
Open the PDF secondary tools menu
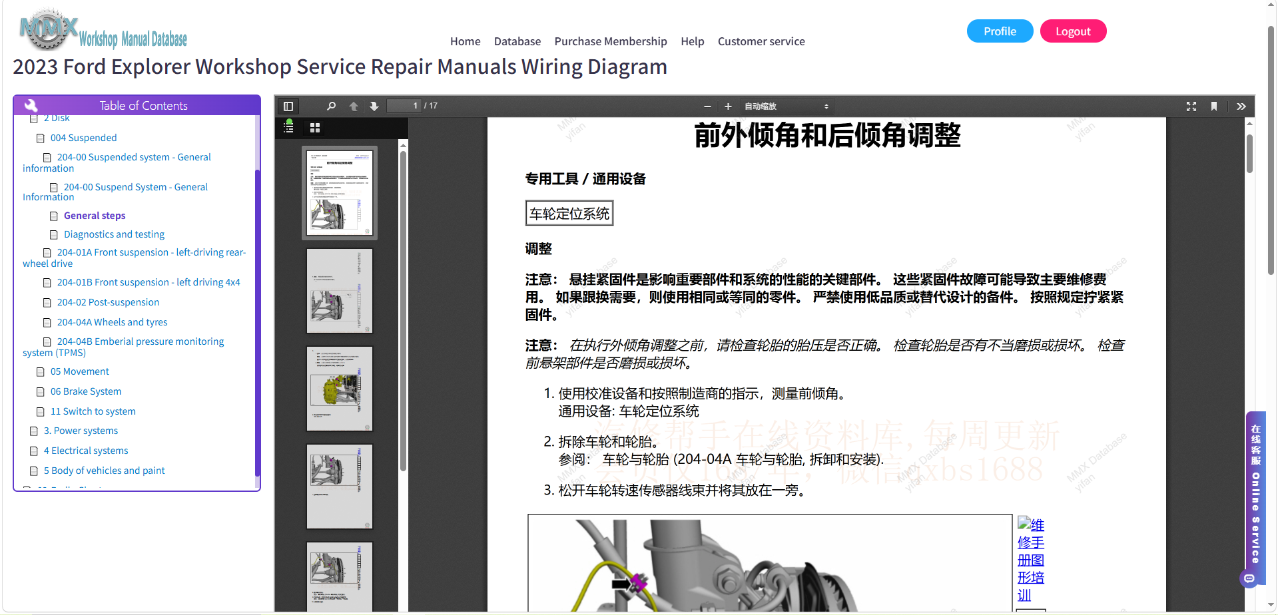(x=1241, y=106)
